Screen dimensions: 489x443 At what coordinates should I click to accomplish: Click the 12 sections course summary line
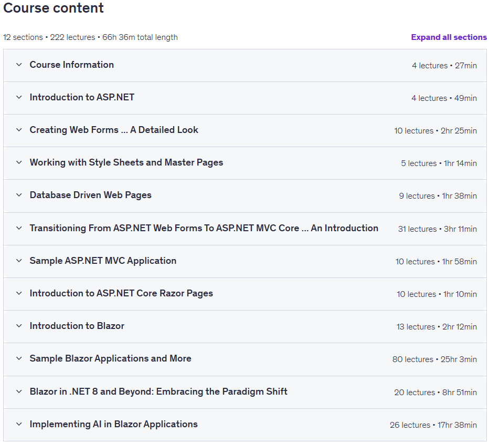(90, 37)
